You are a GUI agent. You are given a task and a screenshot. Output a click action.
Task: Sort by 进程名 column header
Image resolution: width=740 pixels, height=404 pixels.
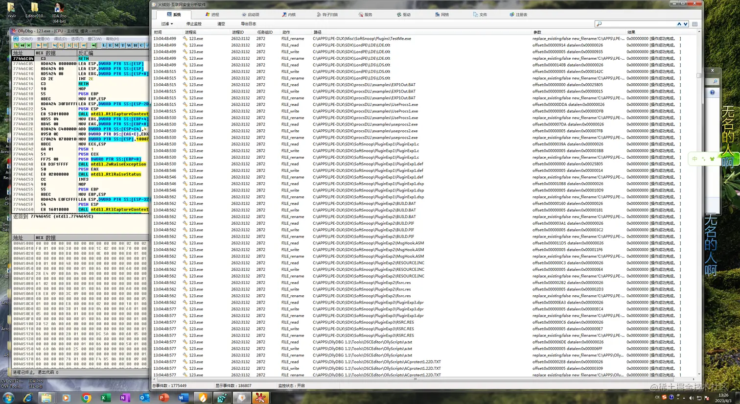coord(206,32)
